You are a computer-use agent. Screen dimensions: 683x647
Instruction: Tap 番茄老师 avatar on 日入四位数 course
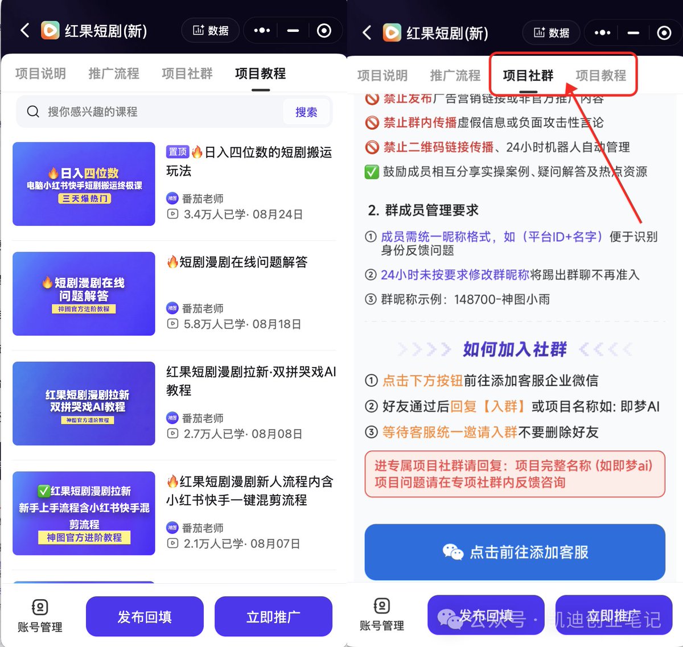coord(172,198)
